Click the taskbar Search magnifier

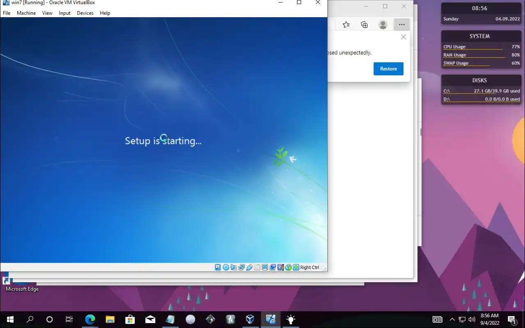coord(30,319)
